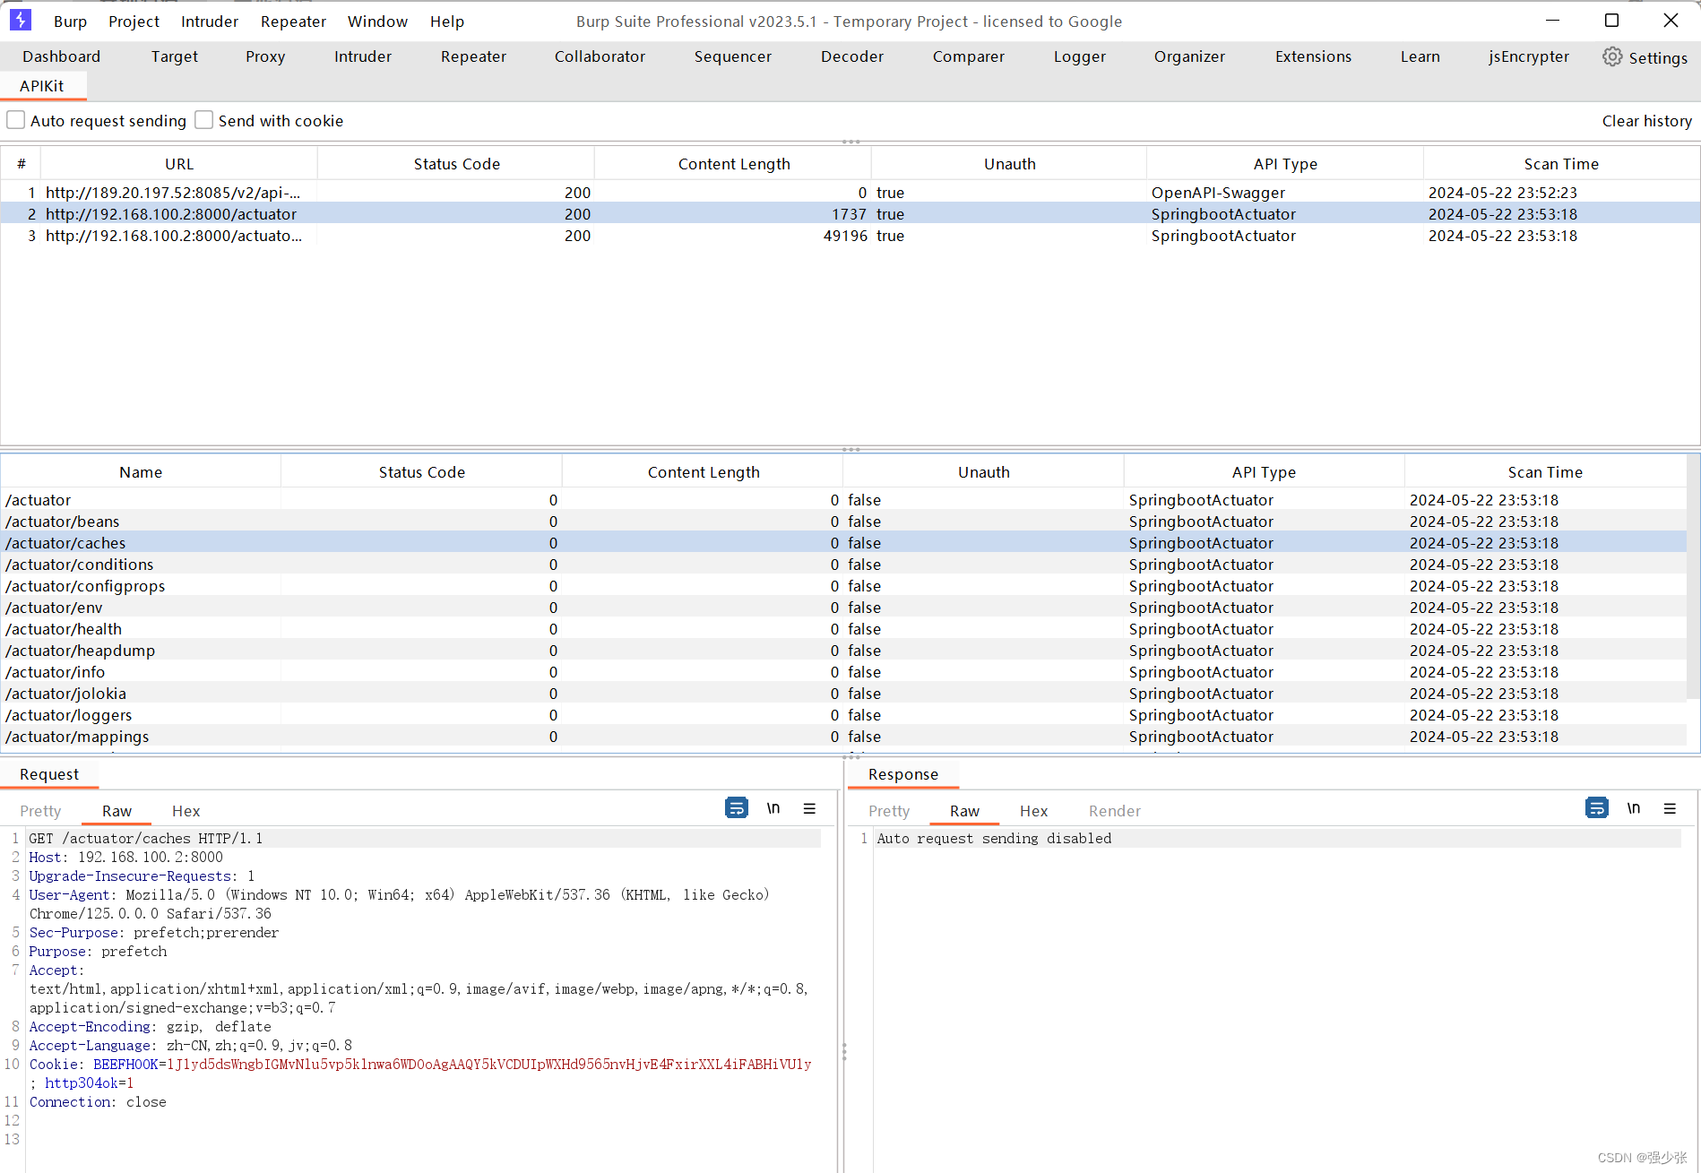1701x1173 pixels.
Task: Click the Burp Suite logo icon
Action: [20, 20]
